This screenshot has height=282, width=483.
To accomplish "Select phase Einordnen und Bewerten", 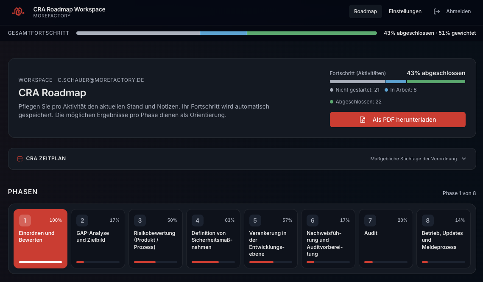I will click(40, 239).
